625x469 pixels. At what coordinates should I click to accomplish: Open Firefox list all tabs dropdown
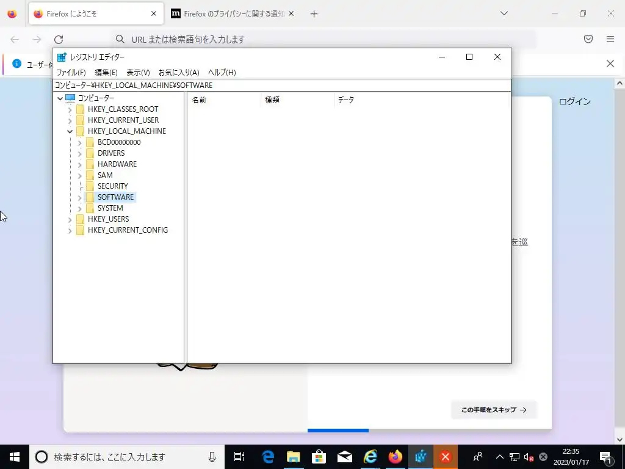pyautogui.click(x=504, y=13)
